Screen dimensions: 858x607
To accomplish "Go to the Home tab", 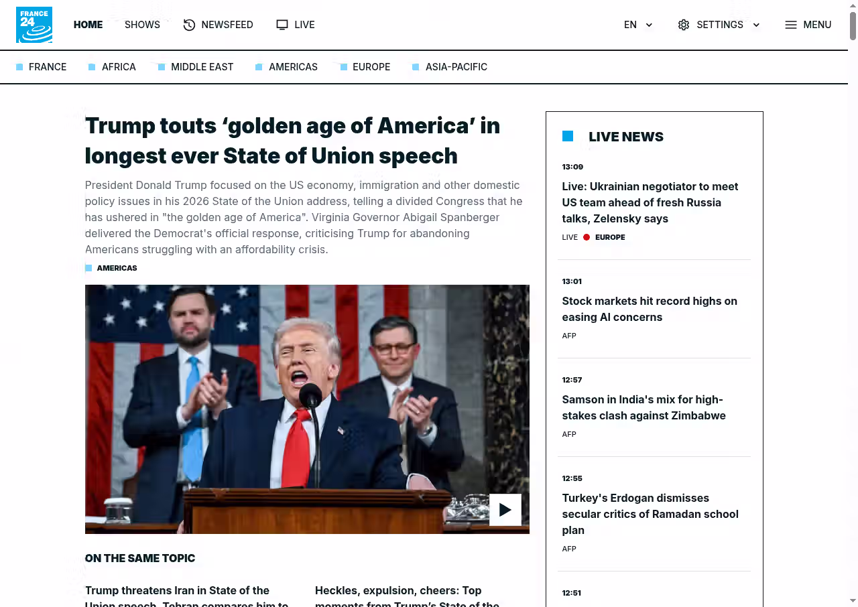I will tap(88, 25).
